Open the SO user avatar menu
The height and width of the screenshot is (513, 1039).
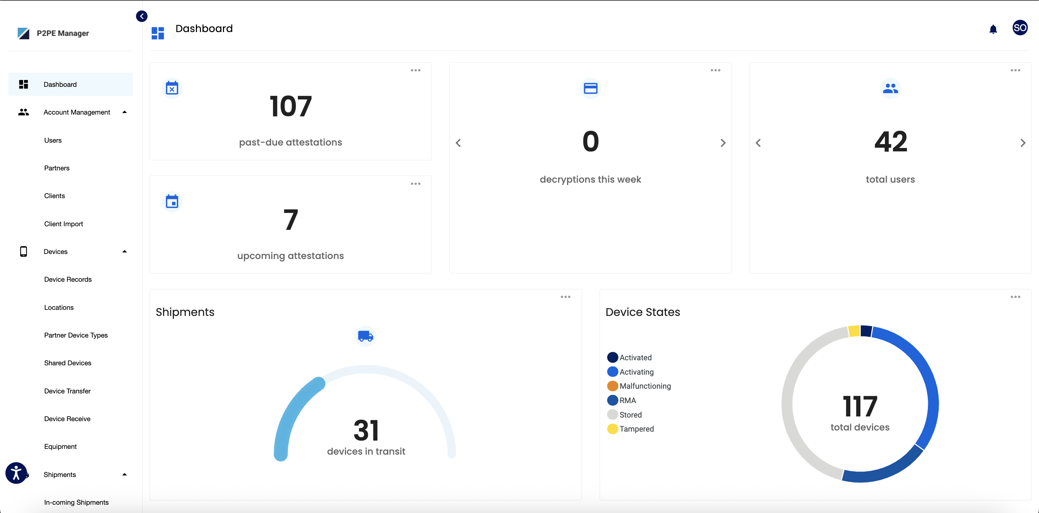point(1020,28)
